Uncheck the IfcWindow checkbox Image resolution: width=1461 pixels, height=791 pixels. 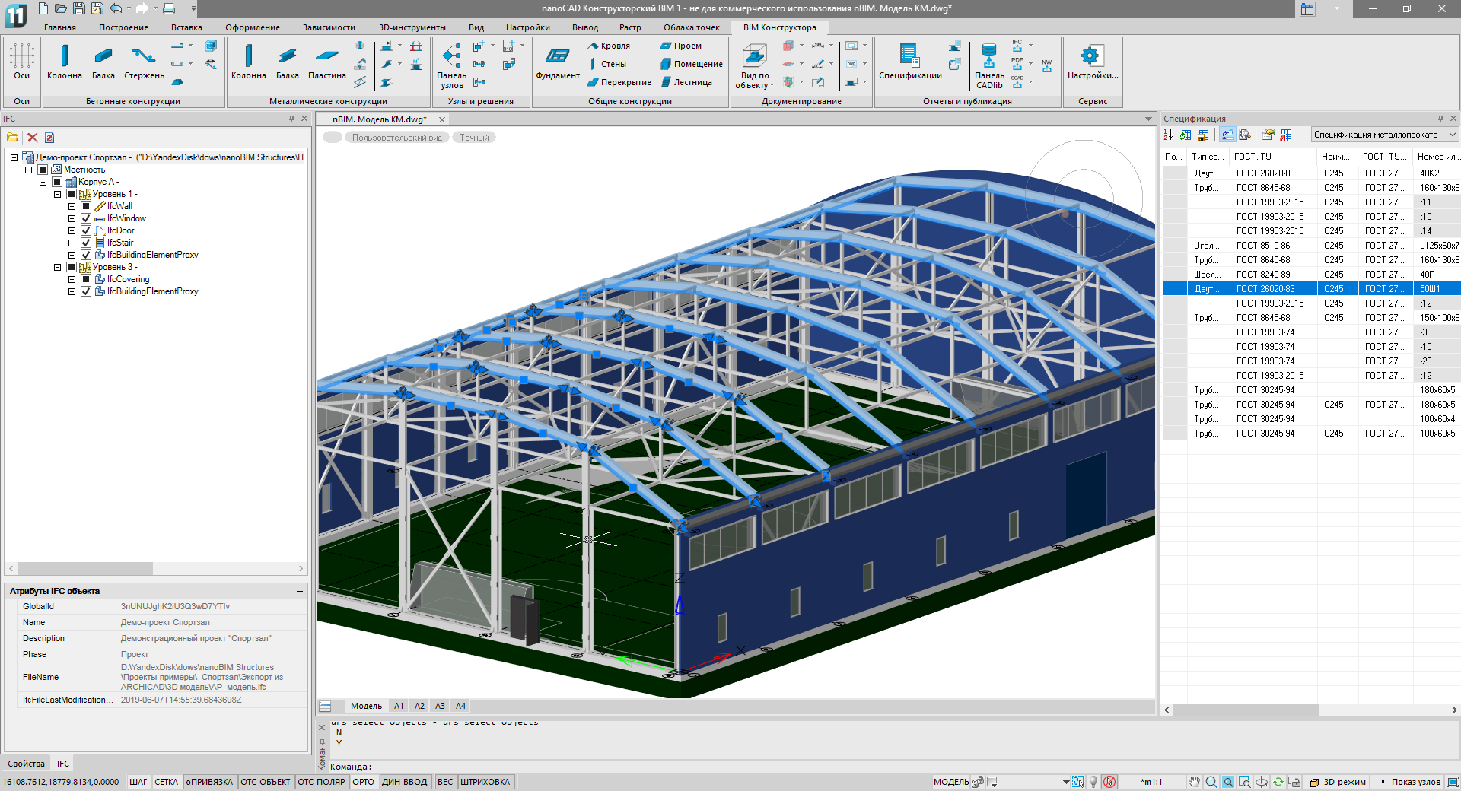[86, 218]
